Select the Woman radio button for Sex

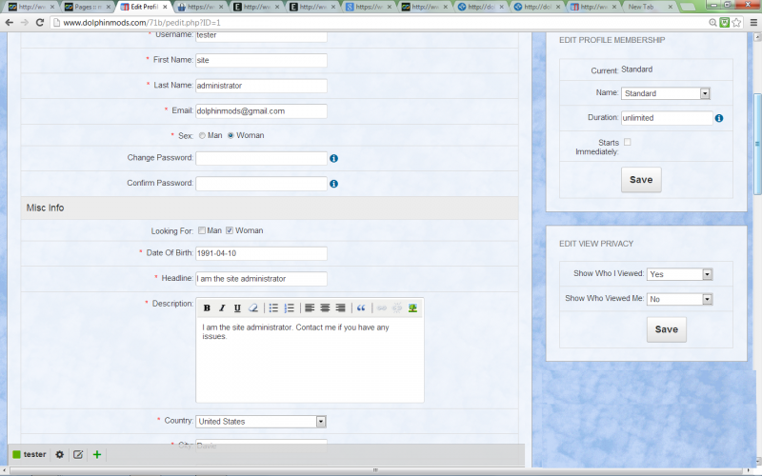pyautogui.click(x=231, y=135)
